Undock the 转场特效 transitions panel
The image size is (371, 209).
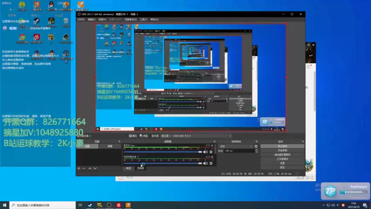pos(256,142)
